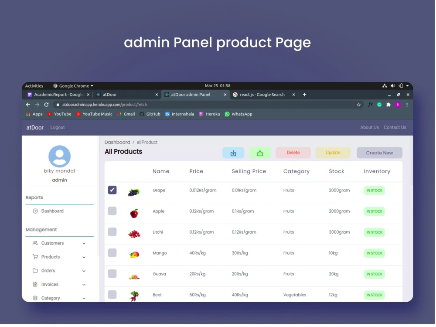436x327 pixels.
Task: Expand the Products sidebar menu
Action: click(59, 257)
